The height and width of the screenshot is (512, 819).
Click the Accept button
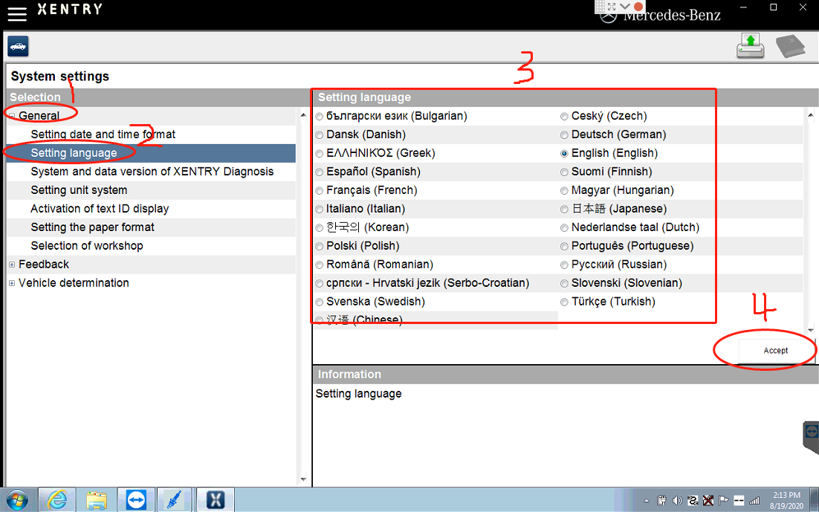coord(776,351)
